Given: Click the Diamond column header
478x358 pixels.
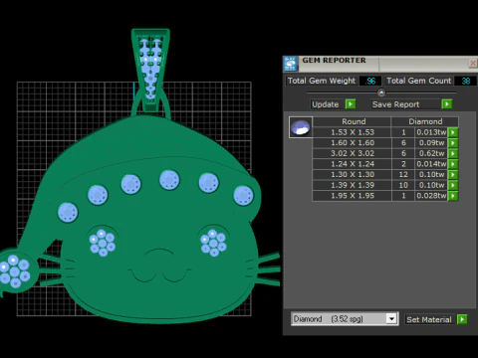Looking at the screenshot, I should pyautogui.click(x=425, y=121).
